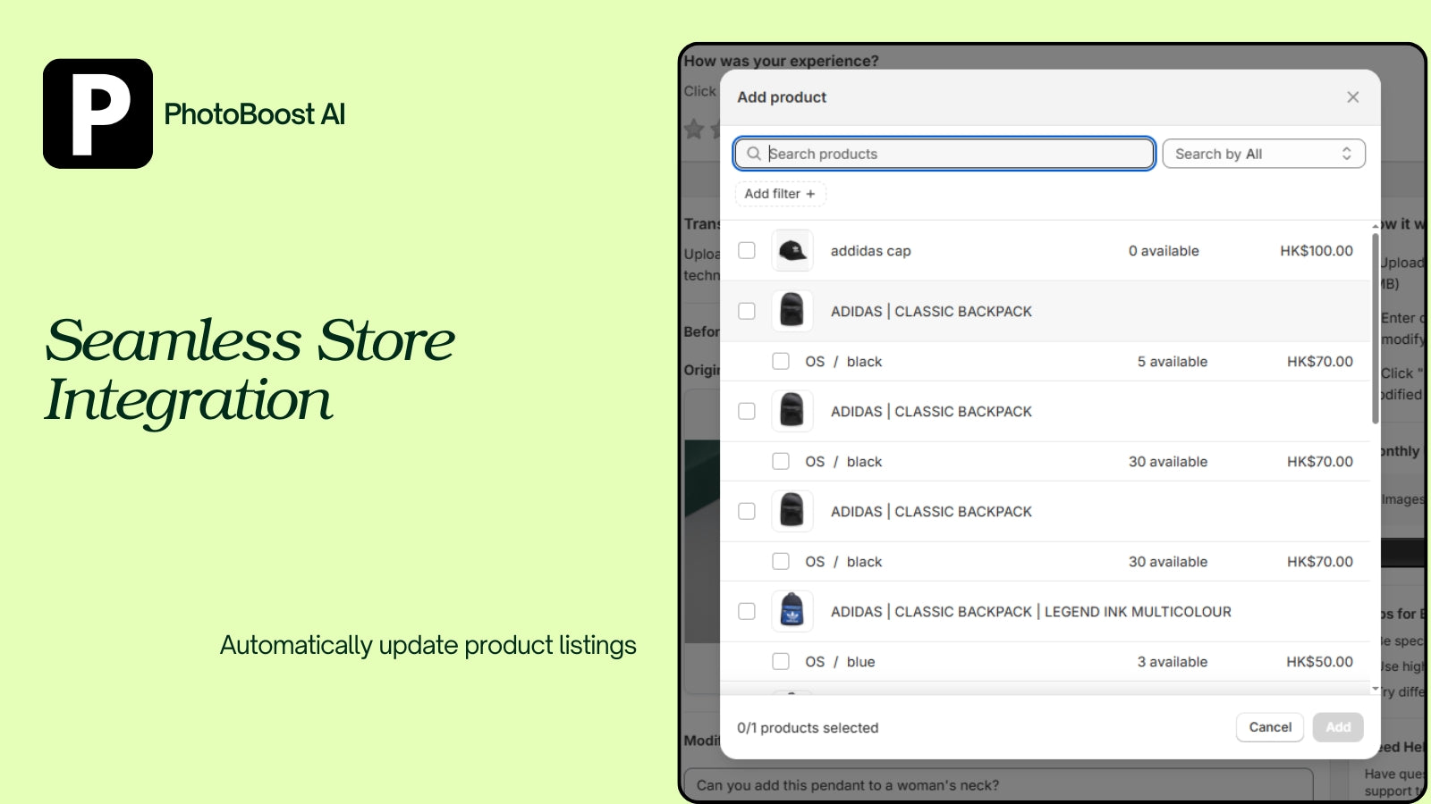
Task: Expand the Add filter options
Action: tap(780, 194)
